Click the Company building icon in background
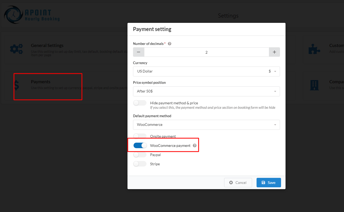344x212 pixels. tap(314, 85)
